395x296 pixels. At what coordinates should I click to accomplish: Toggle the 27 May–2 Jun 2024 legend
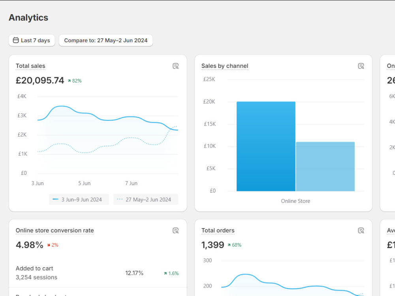pos(146,199)
